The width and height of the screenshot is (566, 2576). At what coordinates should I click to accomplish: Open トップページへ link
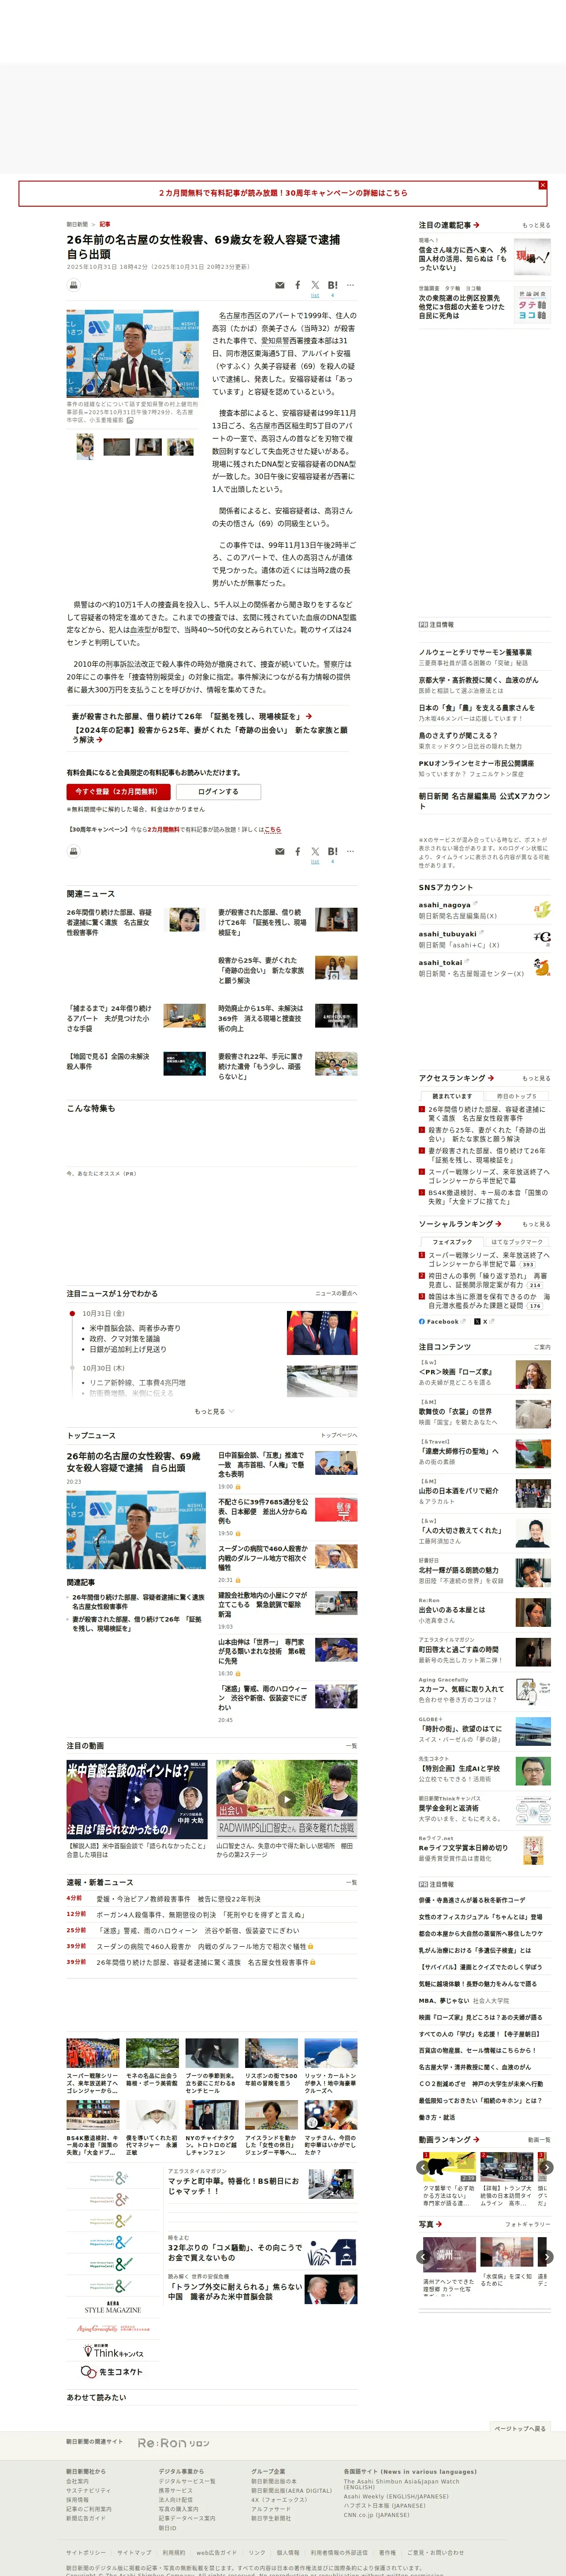[339, 1435]
